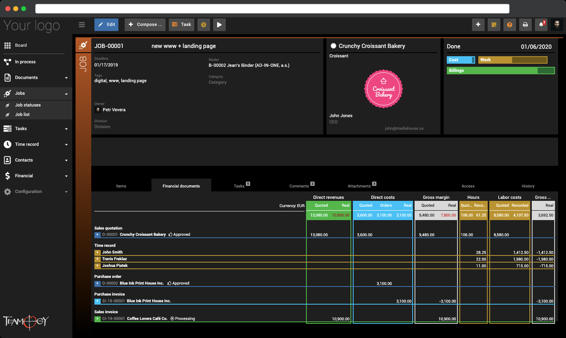Open the sticky note icon
566x338 pixels.
[494, 25]
